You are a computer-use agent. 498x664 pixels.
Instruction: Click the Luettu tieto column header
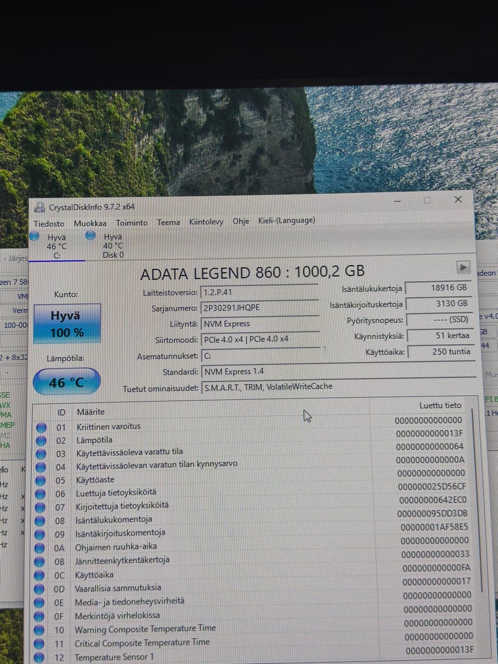440,405
